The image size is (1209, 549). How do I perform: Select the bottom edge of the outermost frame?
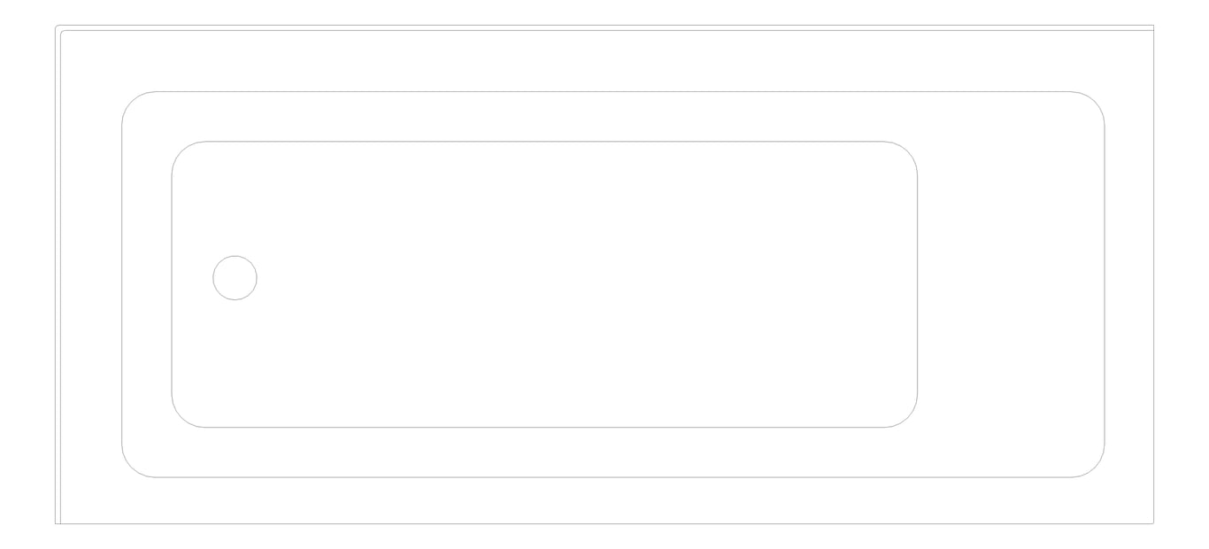pyautogui.click(x=605, y=523)
